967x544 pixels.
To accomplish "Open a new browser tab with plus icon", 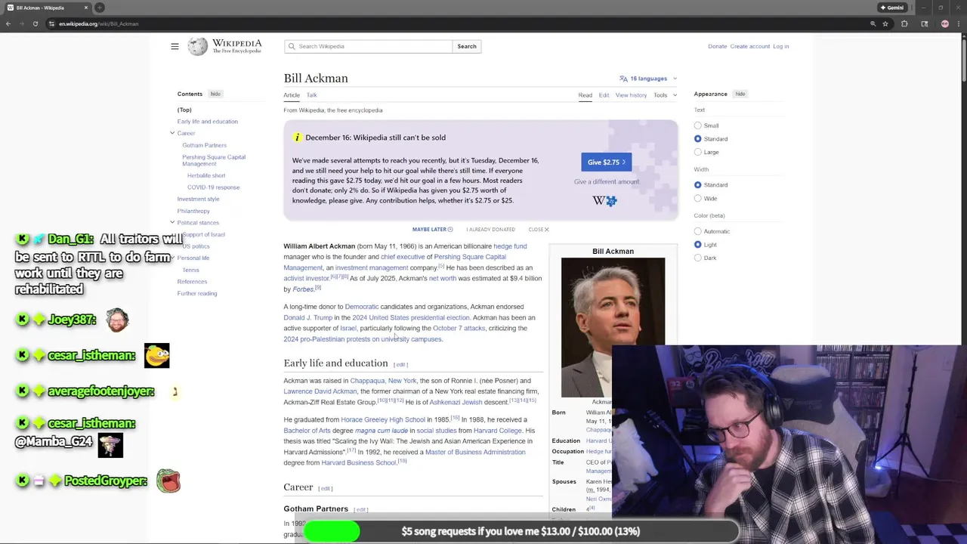I will pos(99,8).
